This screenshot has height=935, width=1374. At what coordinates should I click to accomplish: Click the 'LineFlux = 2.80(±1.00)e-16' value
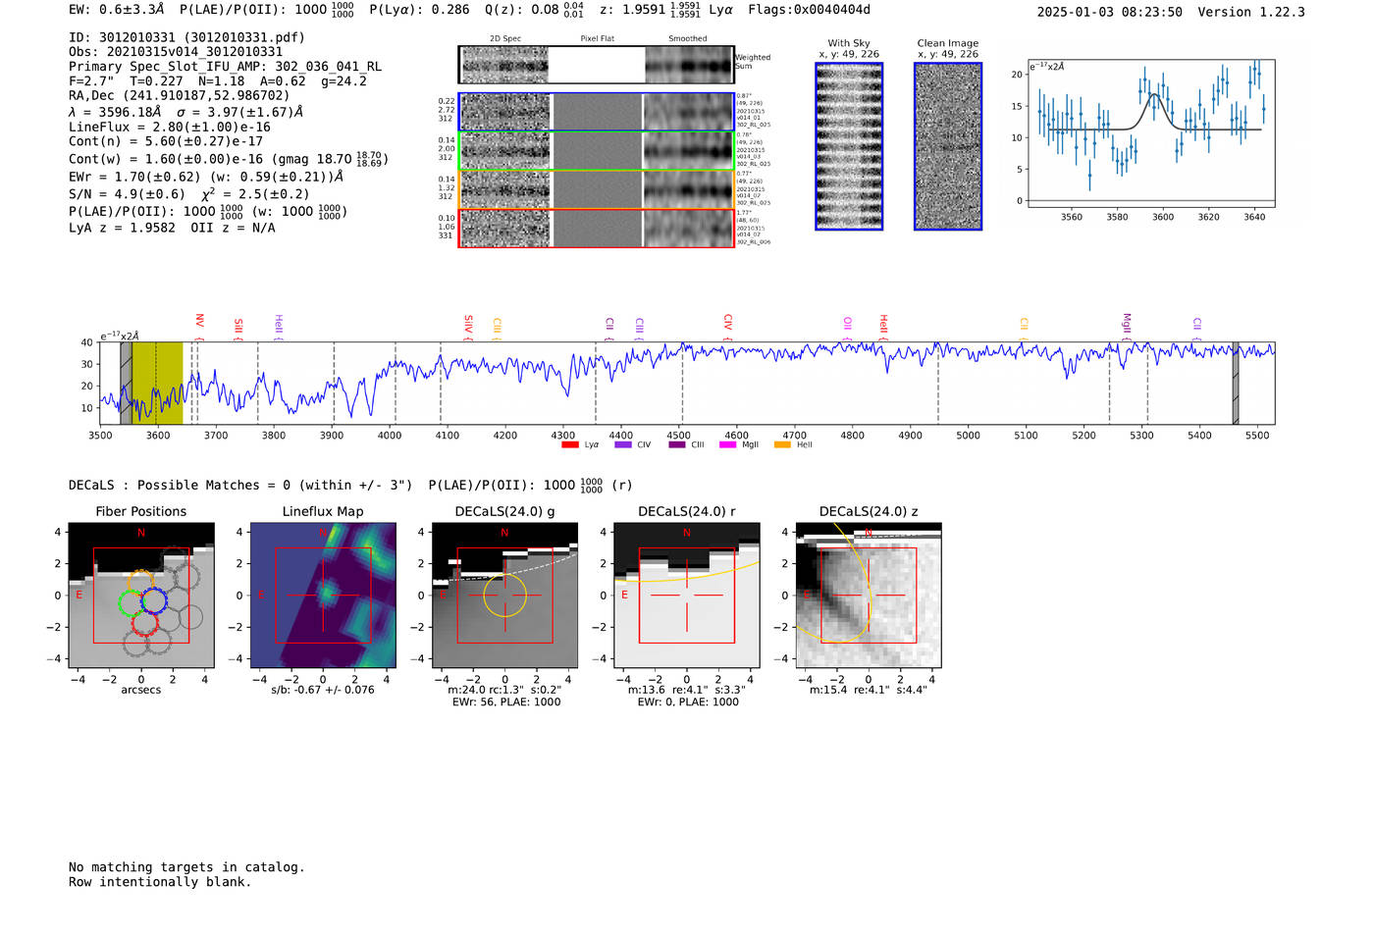point(170,127)
